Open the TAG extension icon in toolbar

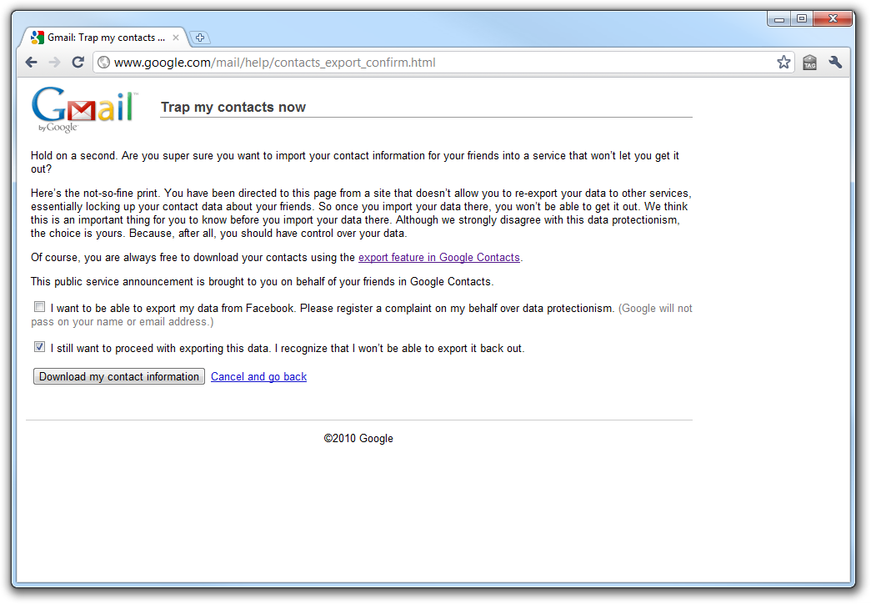click(810, 63)
